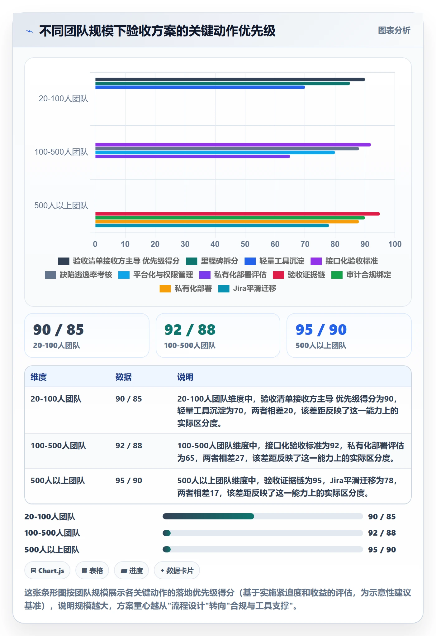The height and width of the screenshot is (636, 436).
Task: Click the 95 / 90 data card
Action: point(349,335)
